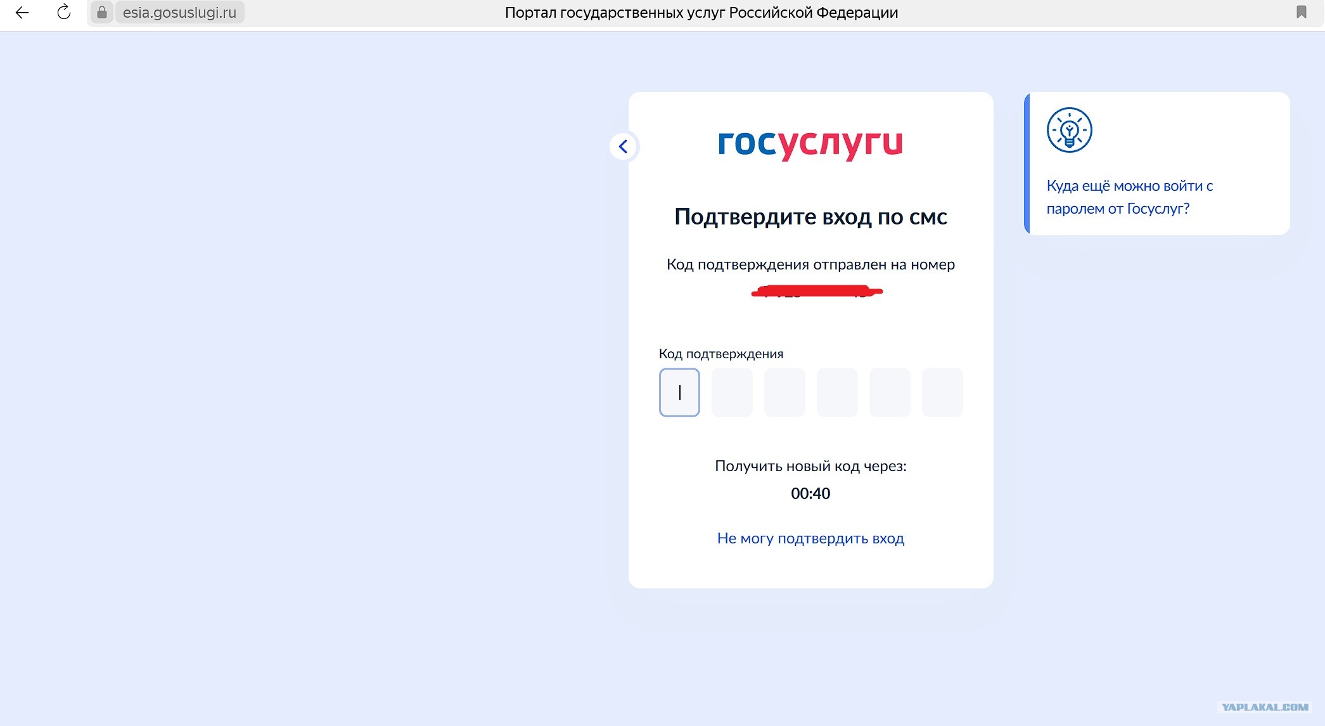Click the third confirmation code digit box
Viewport: 1325px width, 726px height.
(784, 392)
